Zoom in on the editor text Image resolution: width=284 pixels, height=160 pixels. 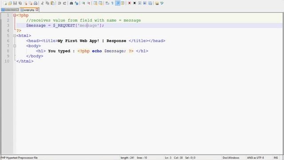pos(83,3)
